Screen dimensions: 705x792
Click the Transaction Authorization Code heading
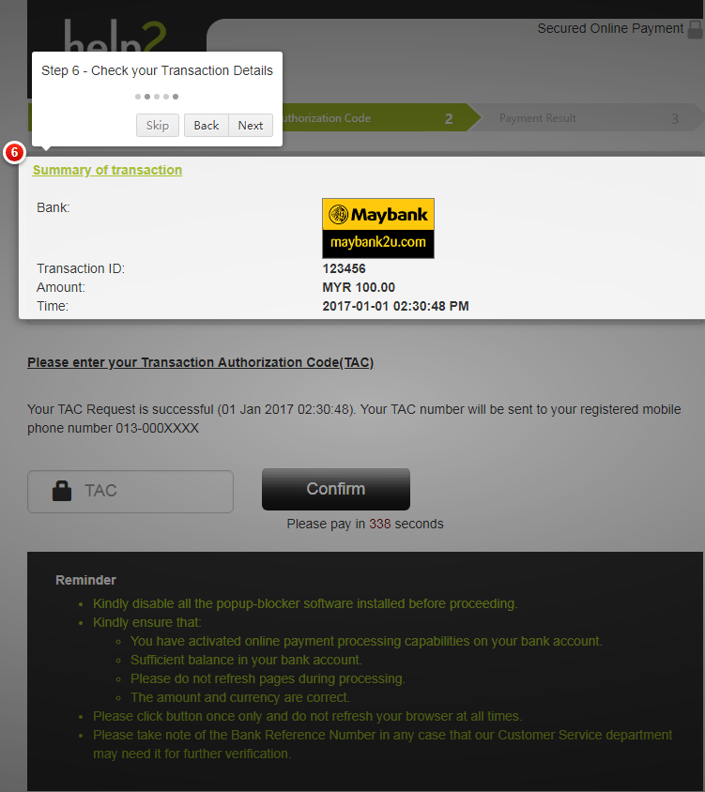[x=200, y=362]
